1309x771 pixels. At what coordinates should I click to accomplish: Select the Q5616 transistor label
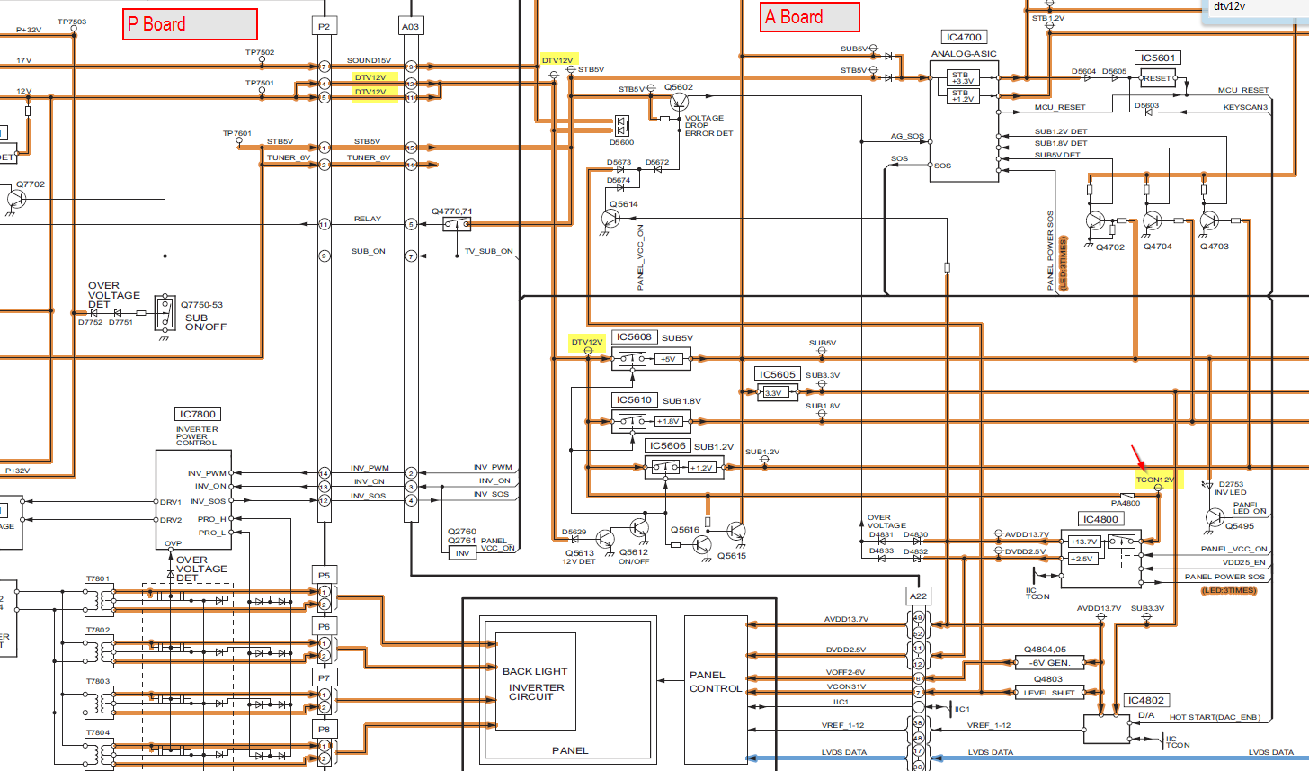click(684, 531)
